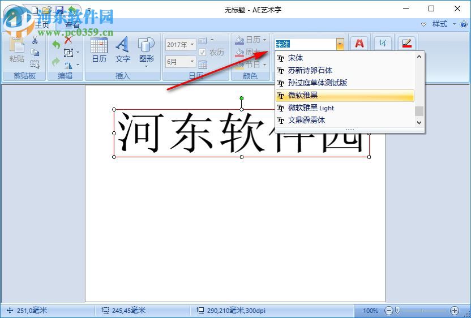The image size is (471, 318).
Task: Expand the arrow beside the flip icon
Action: pyautogui.click(x=78, y=65)
